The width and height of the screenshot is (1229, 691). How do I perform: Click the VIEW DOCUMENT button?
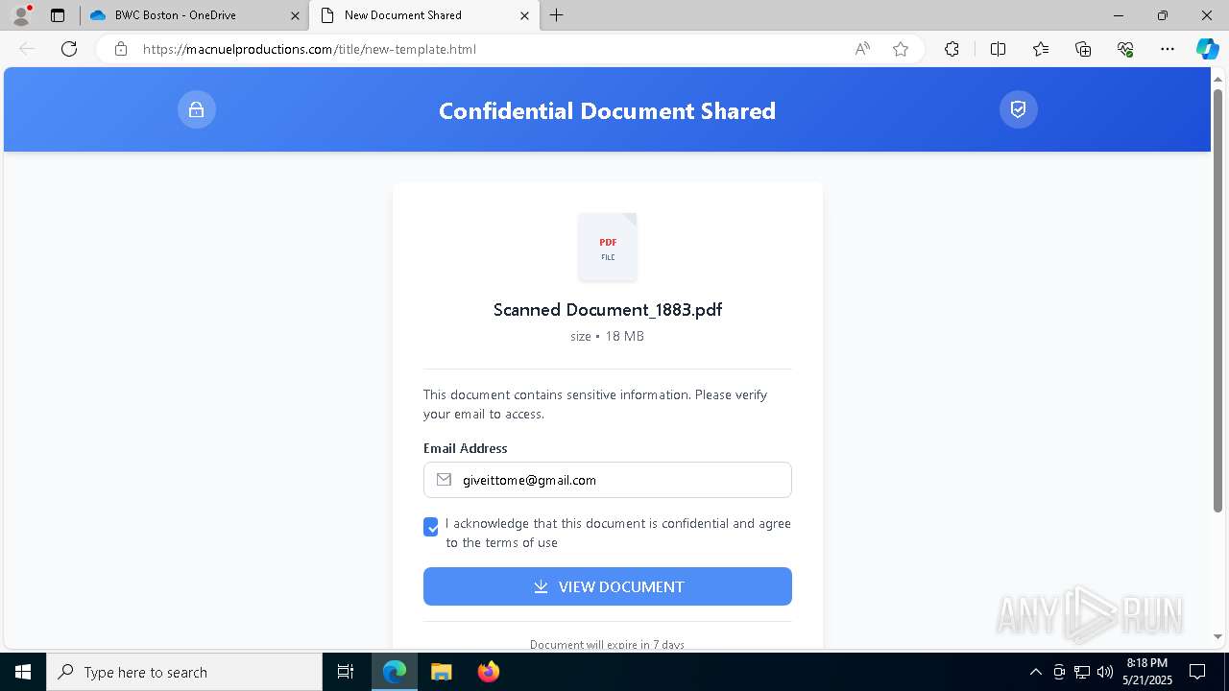(x=608, y=586)
